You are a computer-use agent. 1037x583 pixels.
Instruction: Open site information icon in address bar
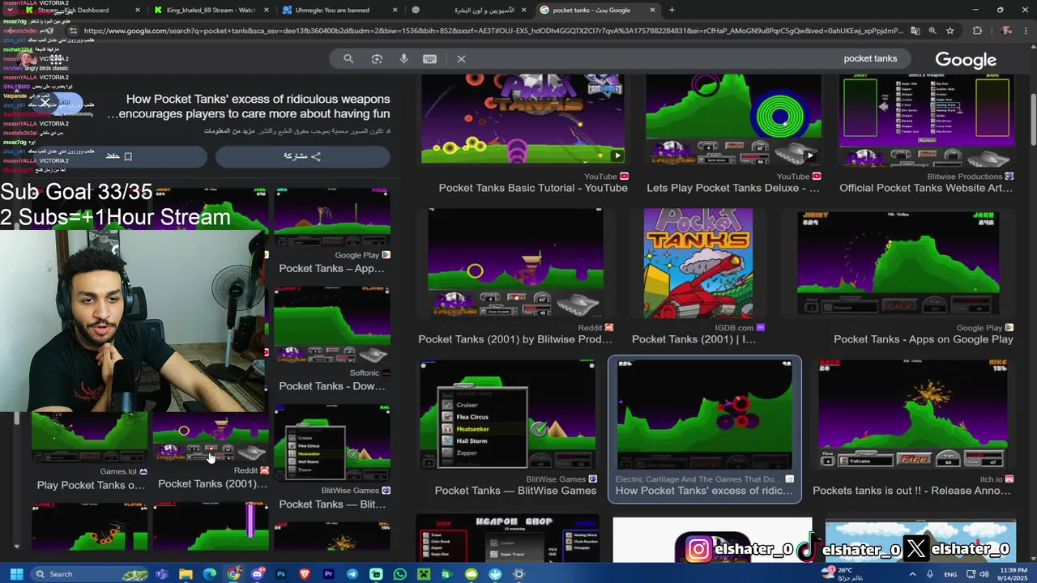72,31
